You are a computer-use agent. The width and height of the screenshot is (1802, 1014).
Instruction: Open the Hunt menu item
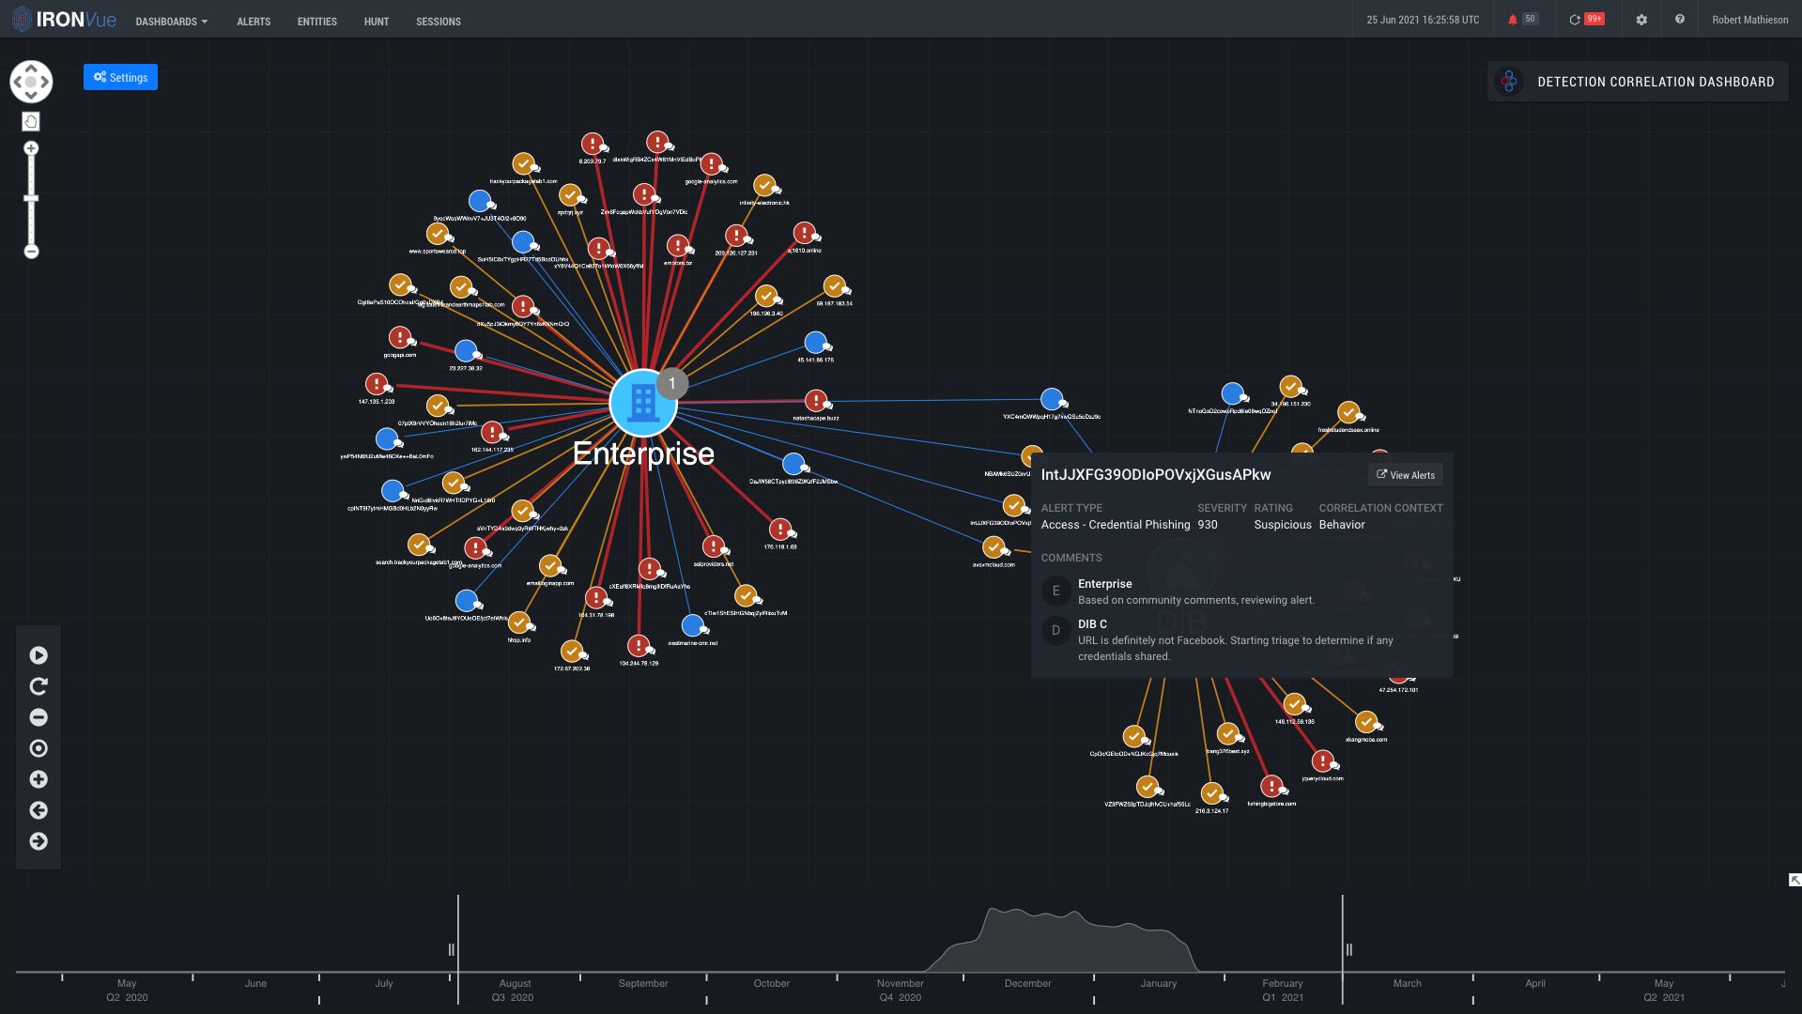(376, 21)
